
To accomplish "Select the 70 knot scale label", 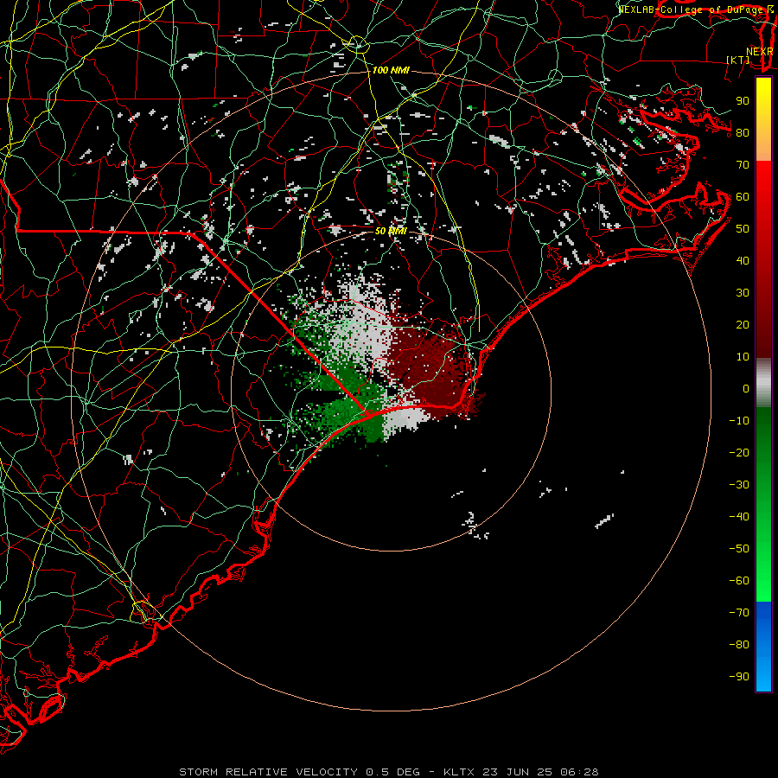I will click(743, 165).
